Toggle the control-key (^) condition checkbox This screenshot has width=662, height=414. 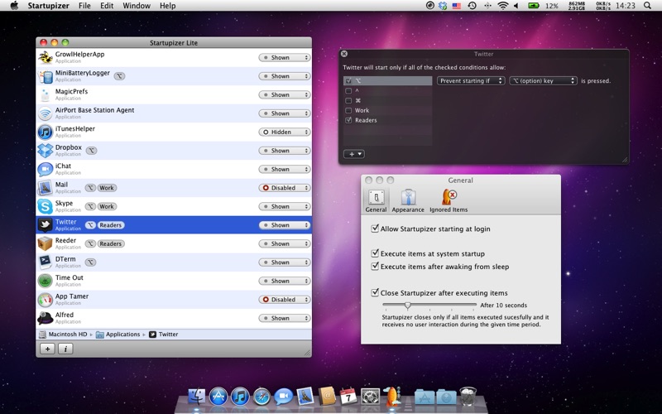pos(348,91)
